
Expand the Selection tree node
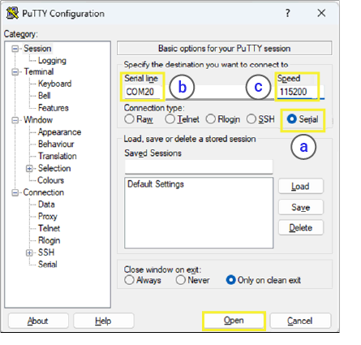(29, 169)
